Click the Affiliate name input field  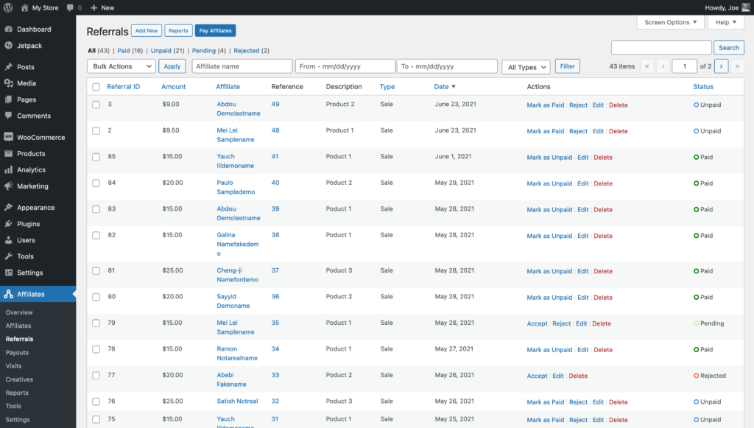coord(242,66)
